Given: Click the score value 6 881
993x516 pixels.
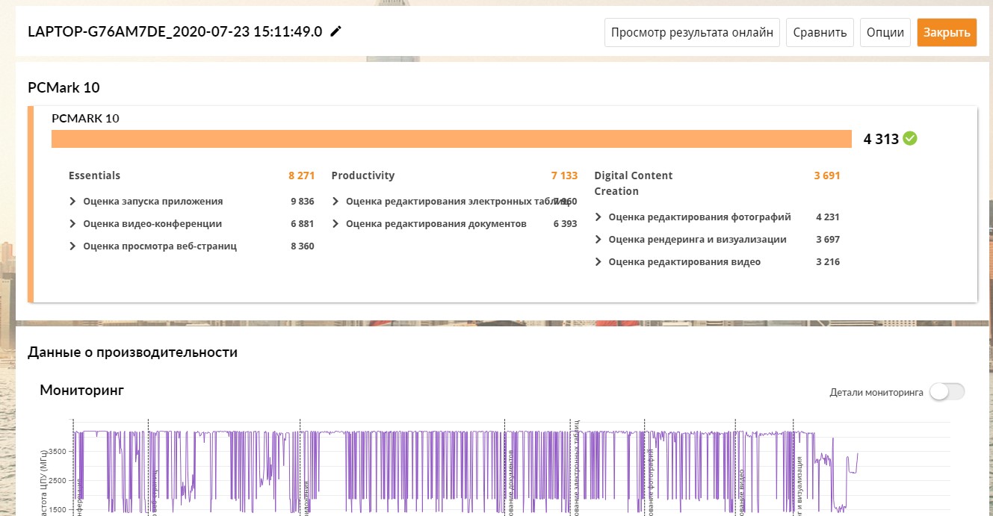Looking at the screenshot, I should pyautogui.click(x=303, y=224).
